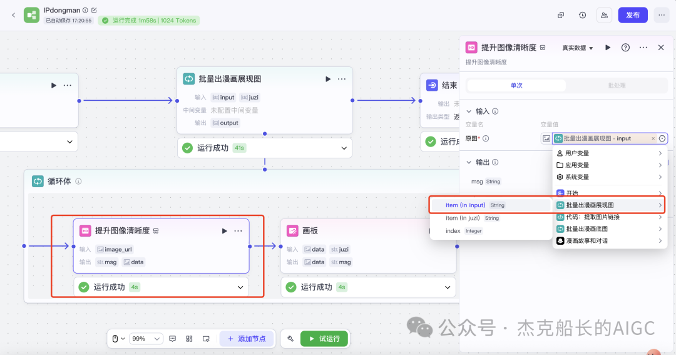Image resolution: width=676 pixels, height=355 pixels.
Task: Open the 输入 section info icon
Action: 495,111
